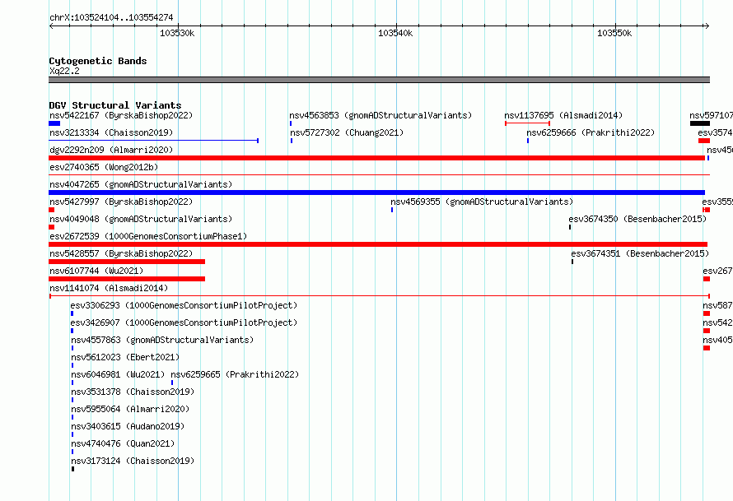
Task: Open nsv4047265 (gnomADStructuralVariants) label
Action: click(x=141, y=184)
